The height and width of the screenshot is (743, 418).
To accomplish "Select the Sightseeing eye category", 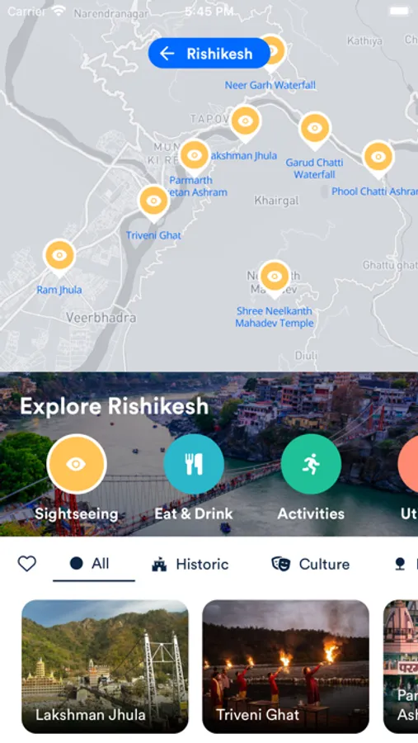I will (x=76, y=464).
